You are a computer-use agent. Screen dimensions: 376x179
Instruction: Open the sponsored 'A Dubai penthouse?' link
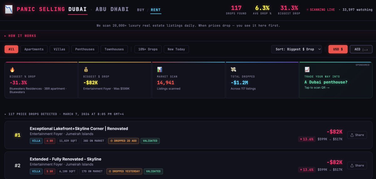pyautogui.click(x=336, y=80)
